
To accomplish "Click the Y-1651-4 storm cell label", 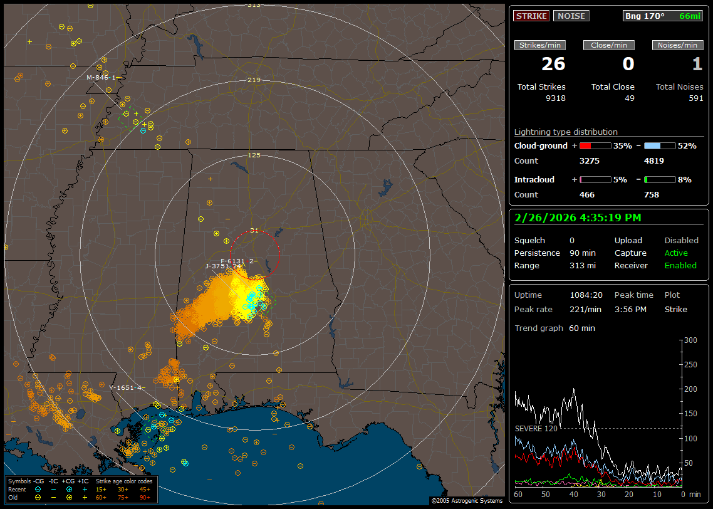I will [125, 387].
